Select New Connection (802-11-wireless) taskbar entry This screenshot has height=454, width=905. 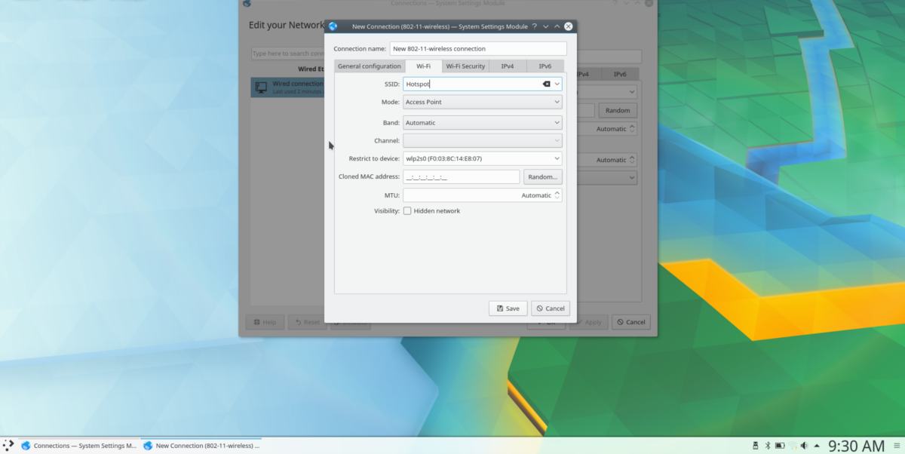[x=201, y=446]
